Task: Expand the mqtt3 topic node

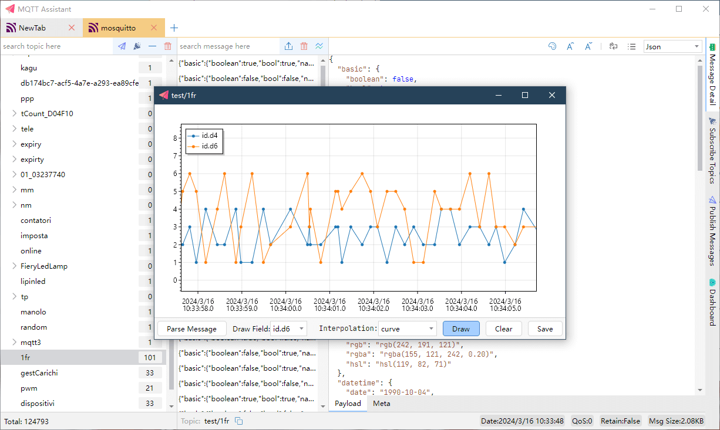Action: [x=14, y=342]
